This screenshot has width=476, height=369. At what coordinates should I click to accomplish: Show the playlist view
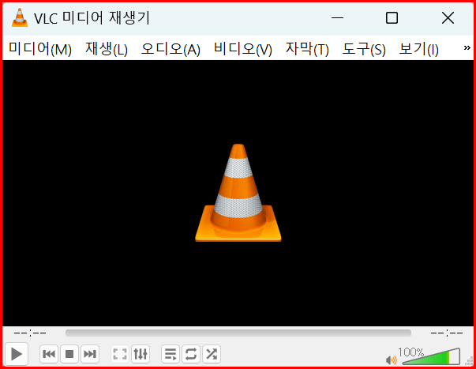coord(171,354)
